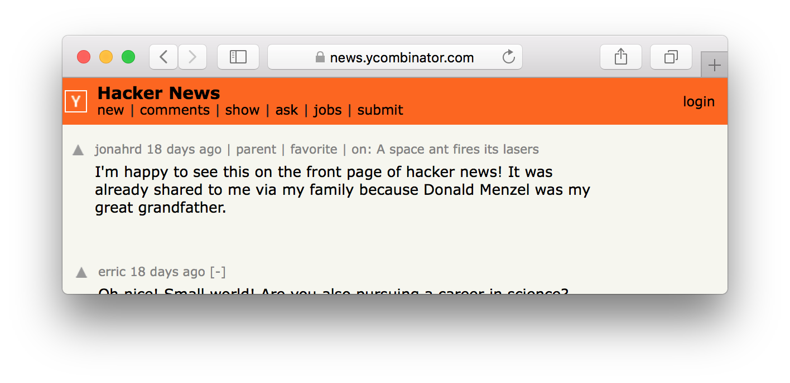
Task: Collapse erric's comment thread
Action: (x=218, y=272)
